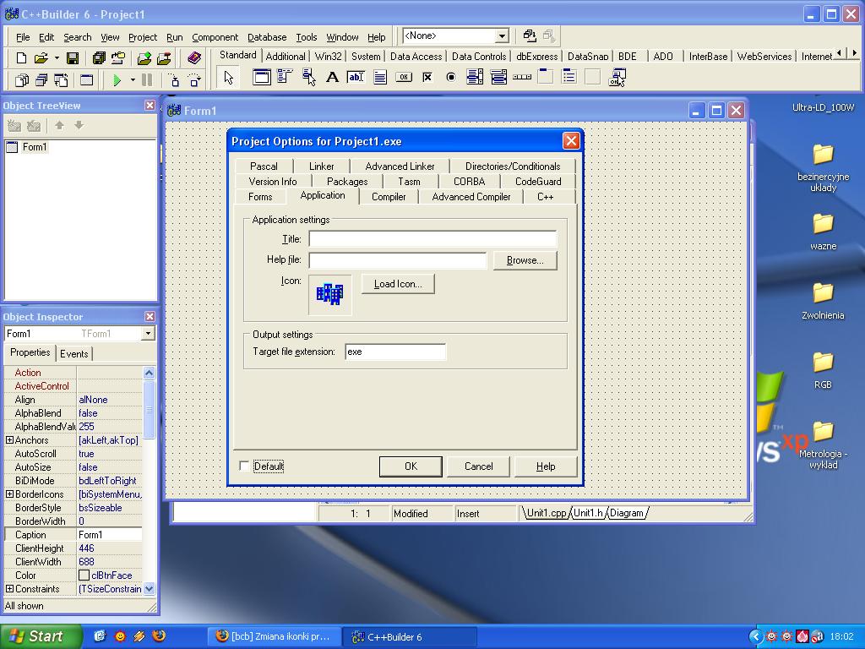Click the View Unit icon
Image resolution: width=865 pixels, height=649 pixels.
21,80
